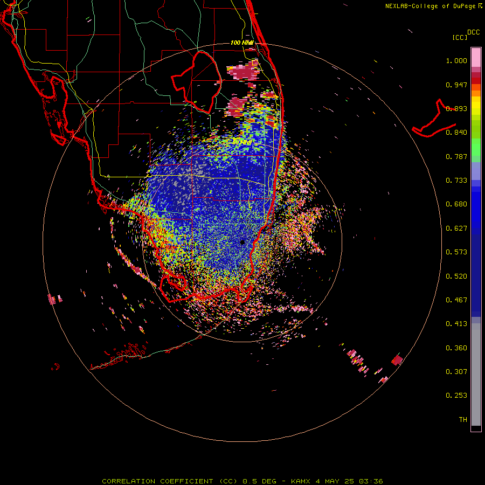The height and width of the screenshot is (485, 485).
Task: Click the 0.680 legend value
Action: [x=456, y=204]
